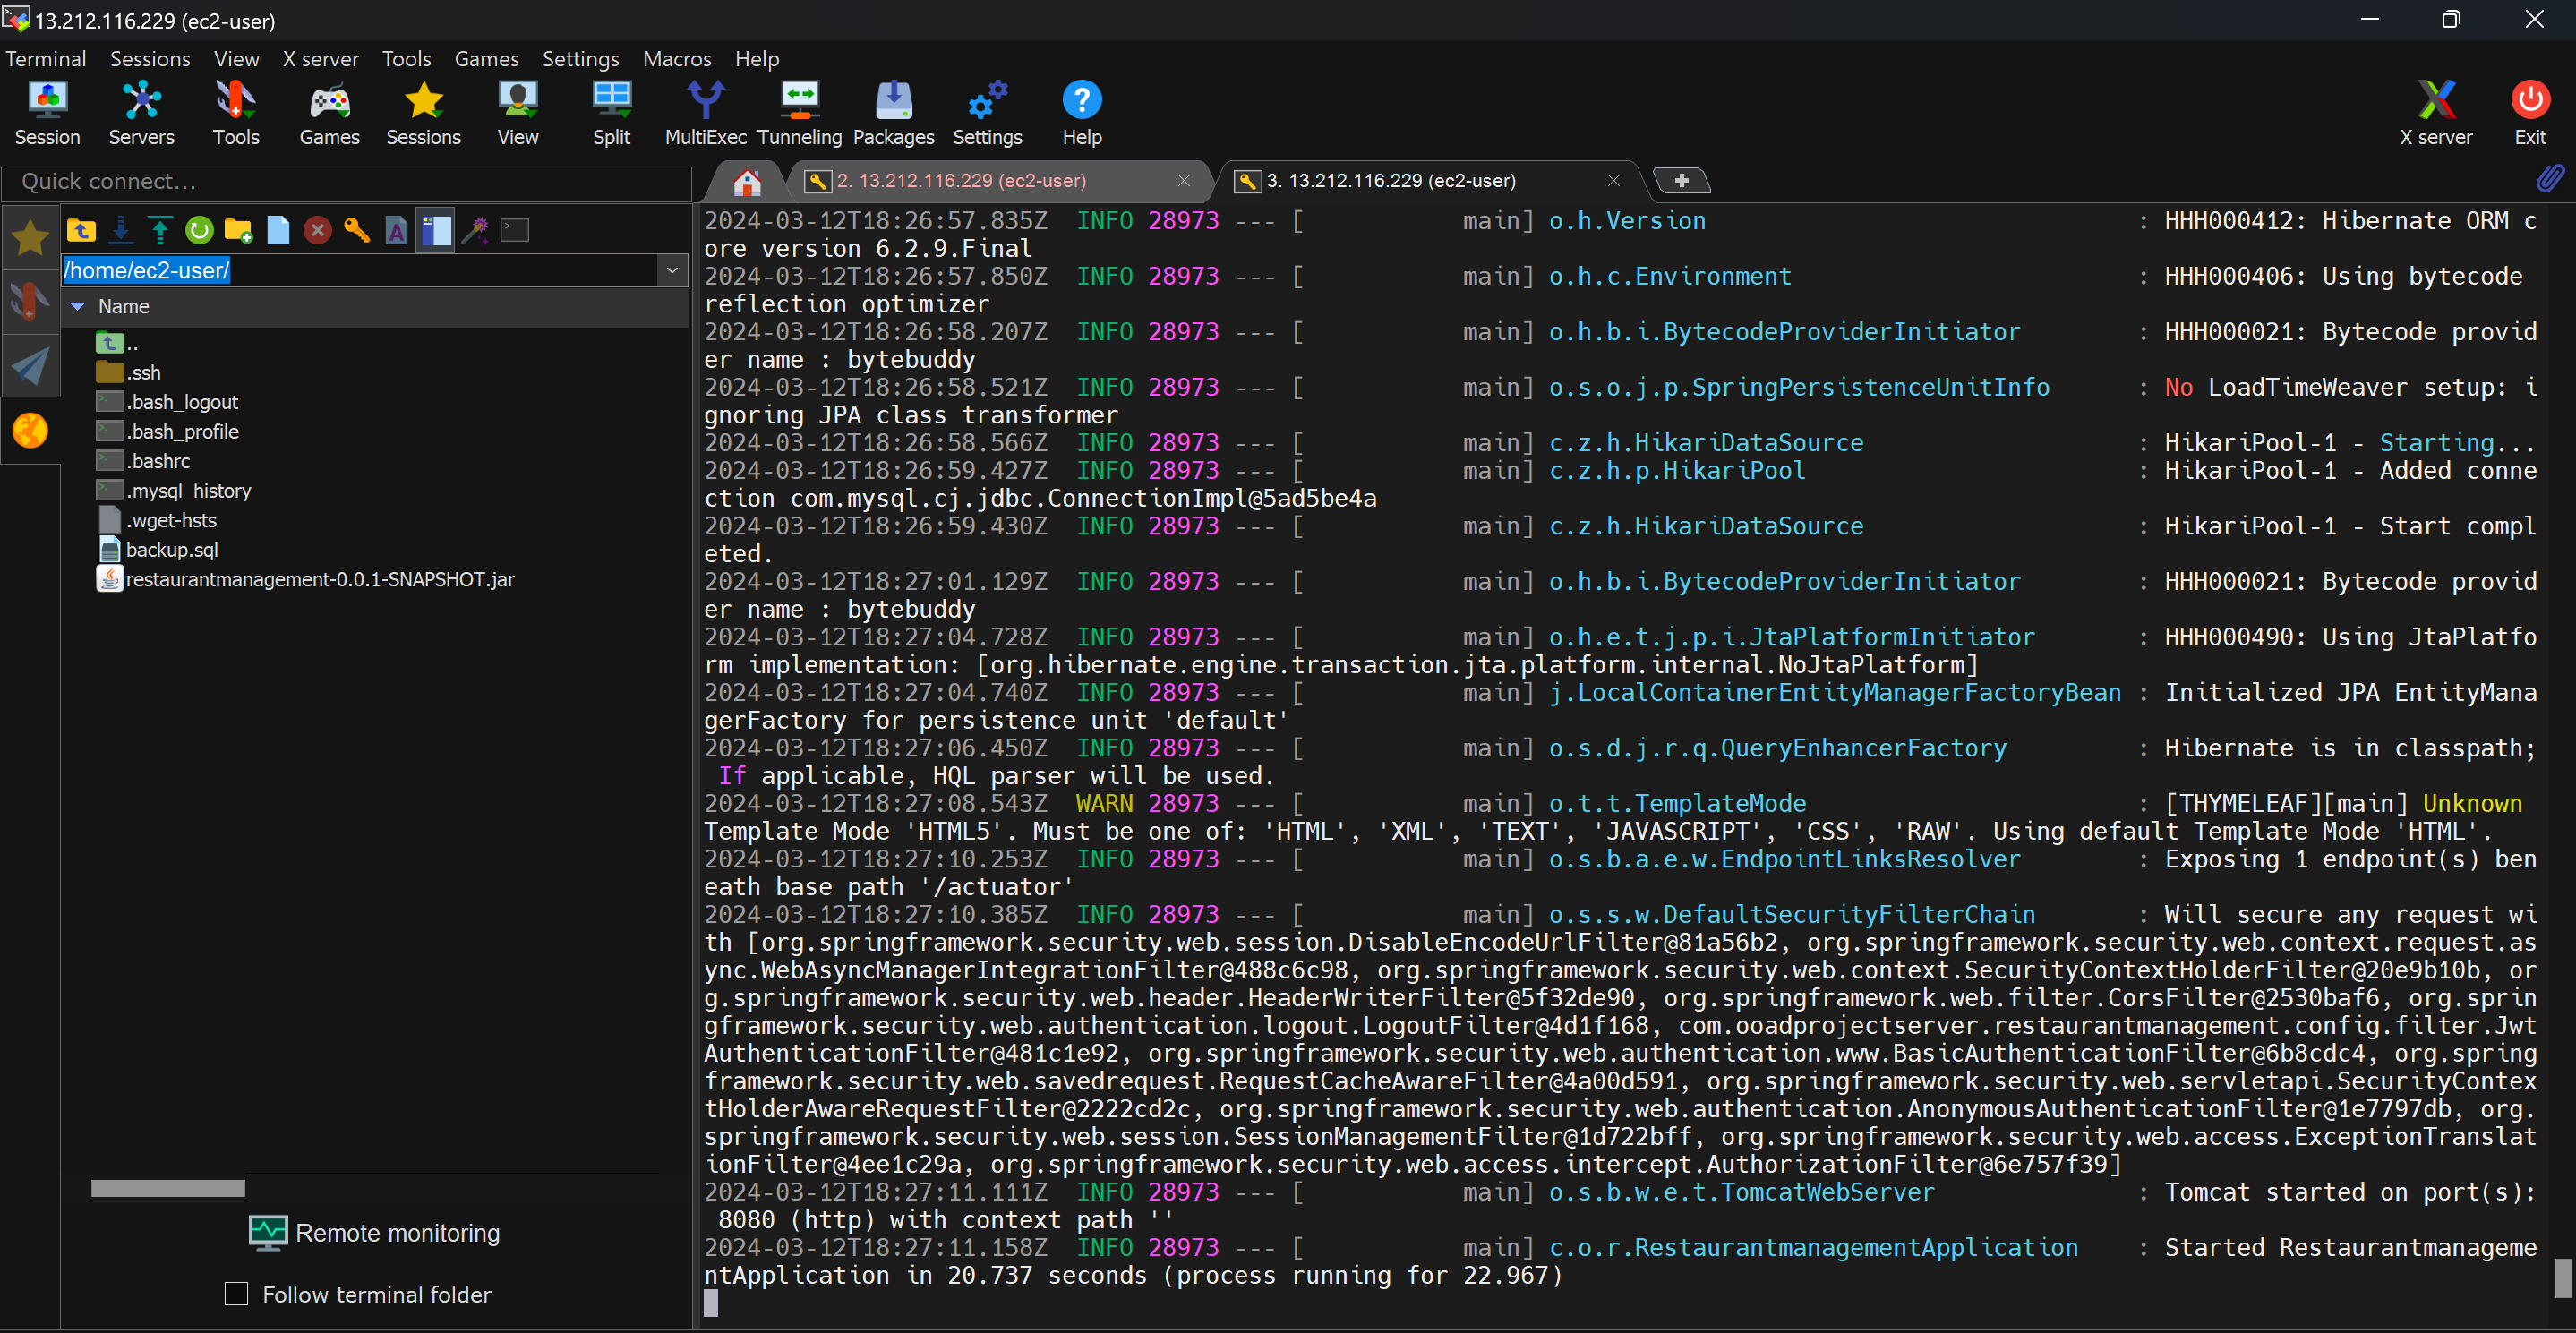This screenshot has height=1333, width=2576.
Task: Launch the Games toolbar icon
Action: pos(329,113)
